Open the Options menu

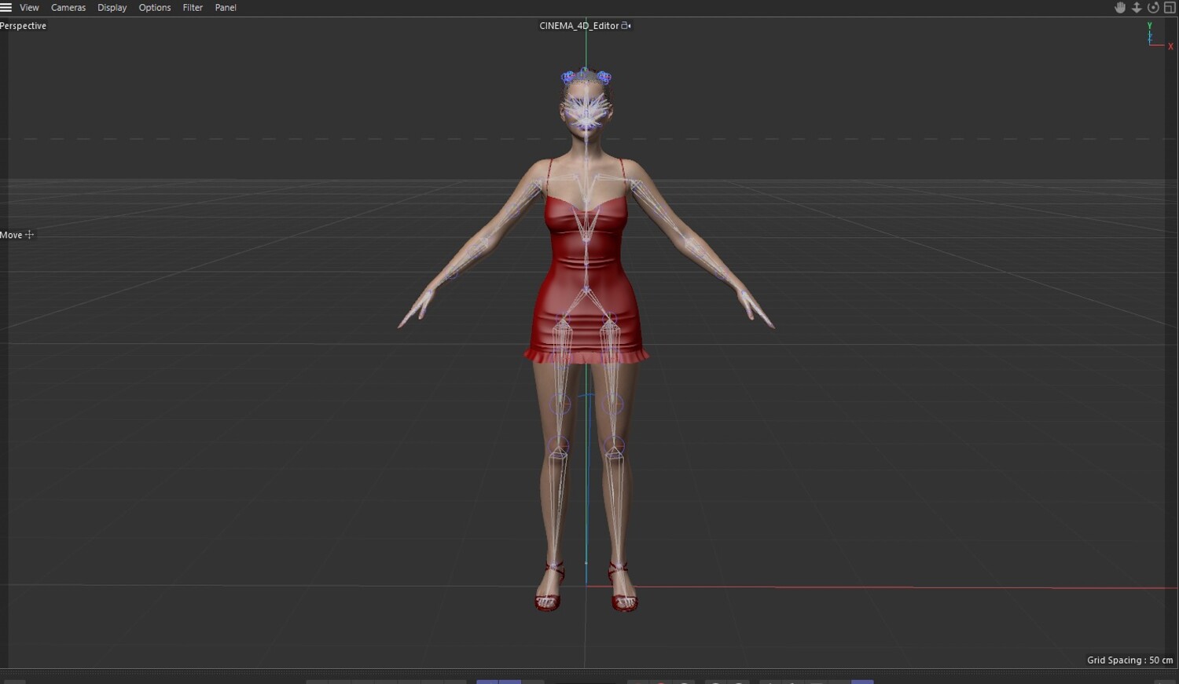coord(155,8)
